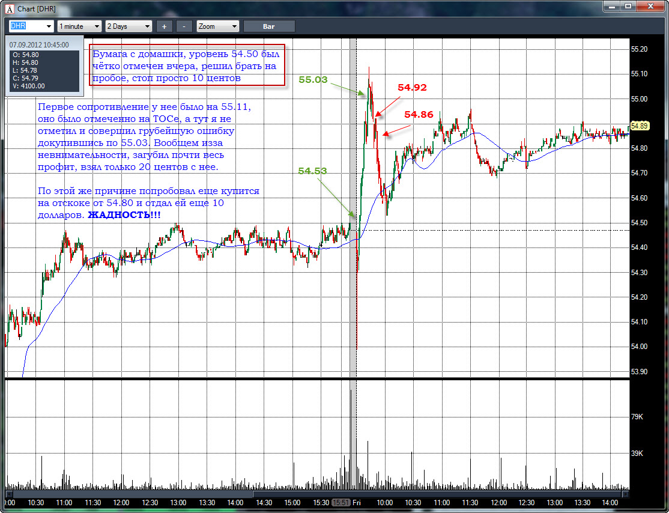Click the 79K volume axis label
Viewport: 669px width, 513px height.
(637, 416)
